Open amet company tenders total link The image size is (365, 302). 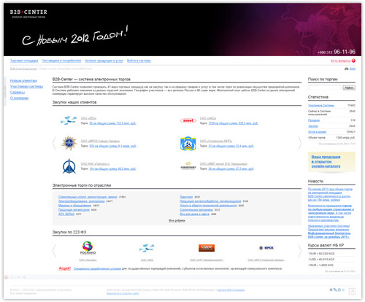pyautogui.click(x=233, y=123)
